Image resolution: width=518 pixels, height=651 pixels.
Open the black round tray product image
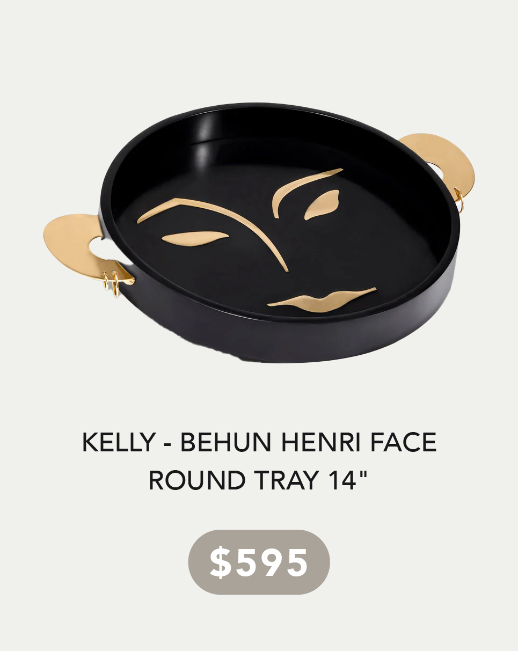(259, 232)
